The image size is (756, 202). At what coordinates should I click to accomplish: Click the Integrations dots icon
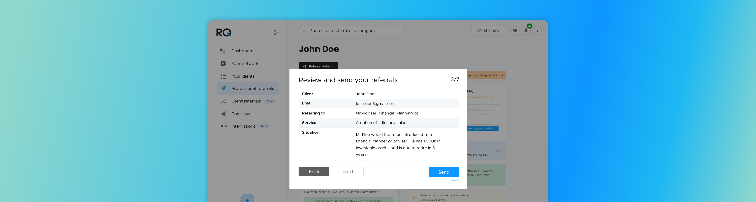224,126
